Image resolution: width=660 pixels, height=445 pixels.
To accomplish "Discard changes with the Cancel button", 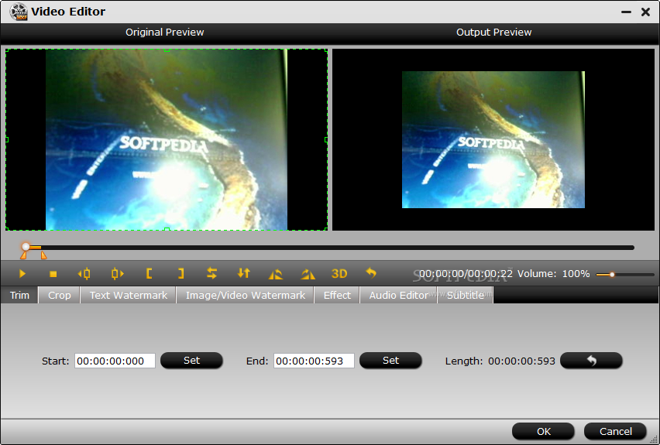I will click(615, 431).
